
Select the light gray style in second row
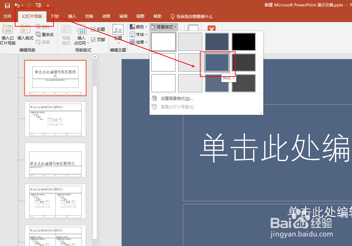pos(190,63)
